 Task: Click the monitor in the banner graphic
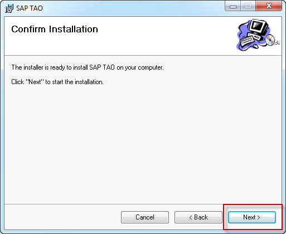(259, 28)
